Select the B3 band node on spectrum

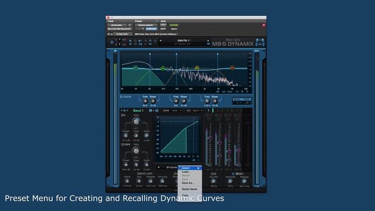coord(197,68)
